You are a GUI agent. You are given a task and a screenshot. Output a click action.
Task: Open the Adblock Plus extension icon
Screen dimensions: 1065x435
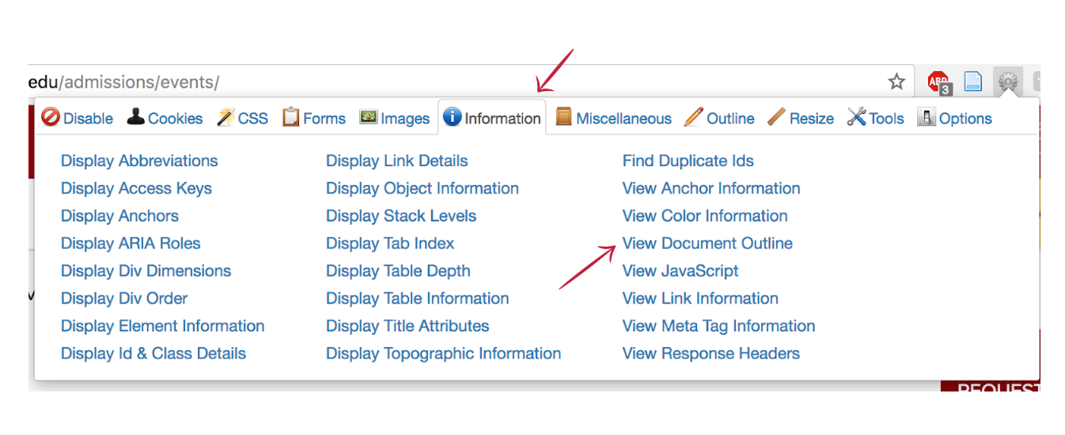point(939,81)
